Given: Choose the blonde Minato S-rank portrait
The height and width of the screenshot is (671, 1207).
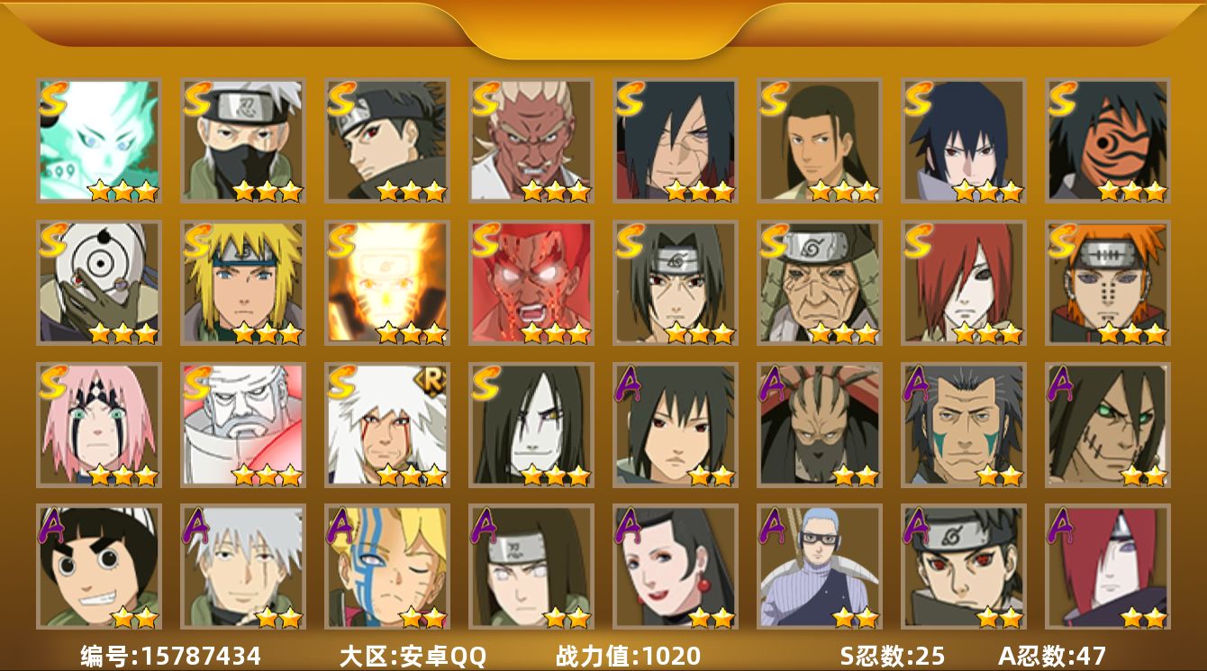Looking at the screenshot, I should (x=243, y=283).
